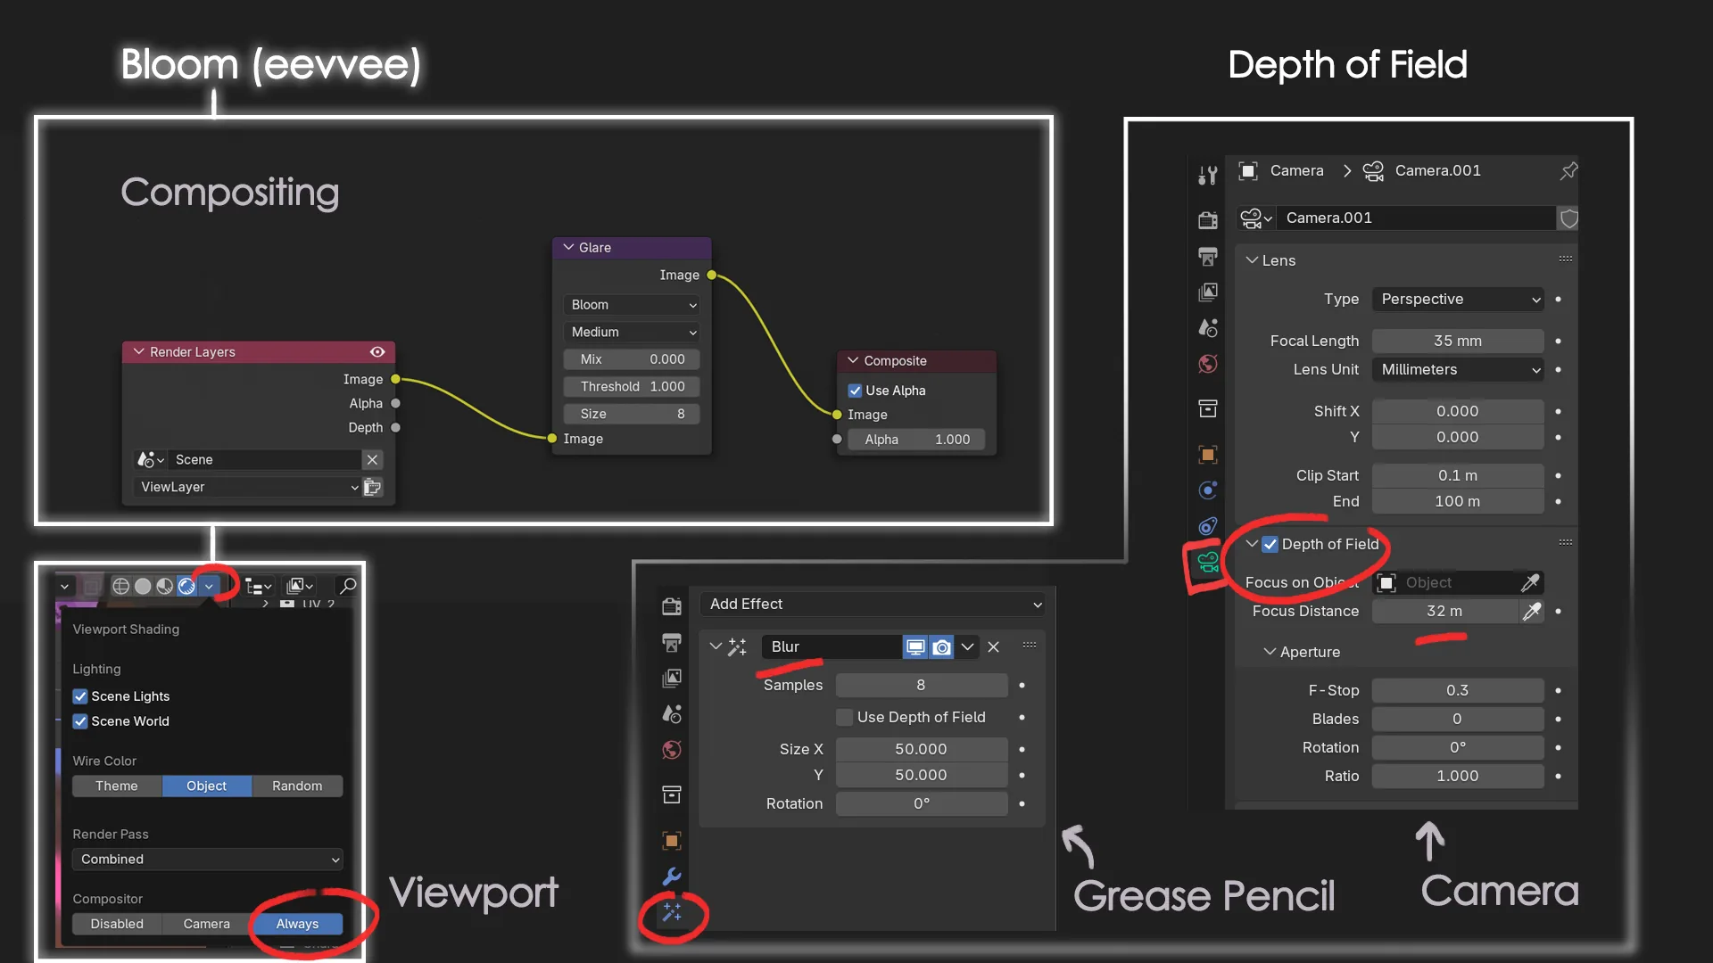Switch to rendered viewport shading sphere
Viewport: 1713px width, 963px height.
click(186, 586)
